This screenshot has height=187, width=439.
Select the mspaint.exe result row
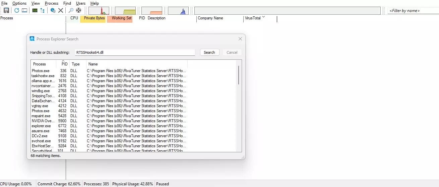109,116
